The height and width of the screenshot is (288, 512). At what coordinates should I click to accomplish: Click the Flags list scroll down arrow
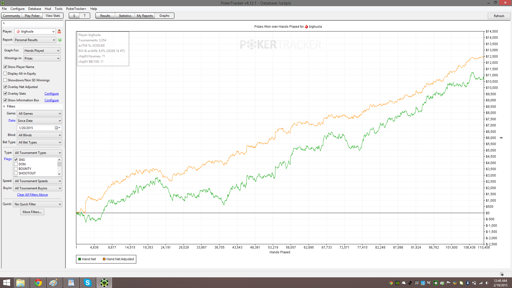click(x=59, y=174)
